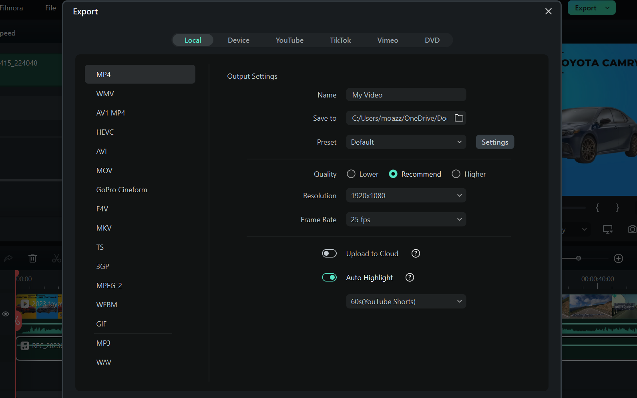Click the preview display monitor icon
This screenshot has width=637, height=398.
607,229
